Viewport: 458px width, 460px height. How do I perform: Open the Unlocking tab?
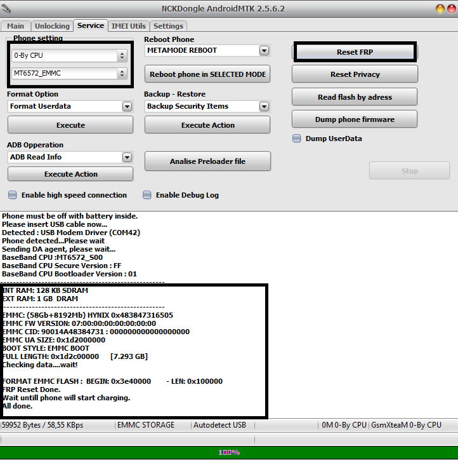point(52,26)
